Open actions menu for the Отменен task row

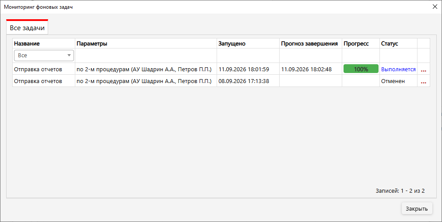[423, 82]
